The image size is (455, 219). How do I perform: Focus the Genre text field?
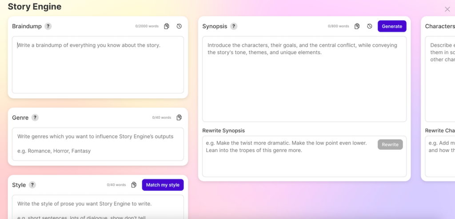pyautogui.click(x=98, y=144)
